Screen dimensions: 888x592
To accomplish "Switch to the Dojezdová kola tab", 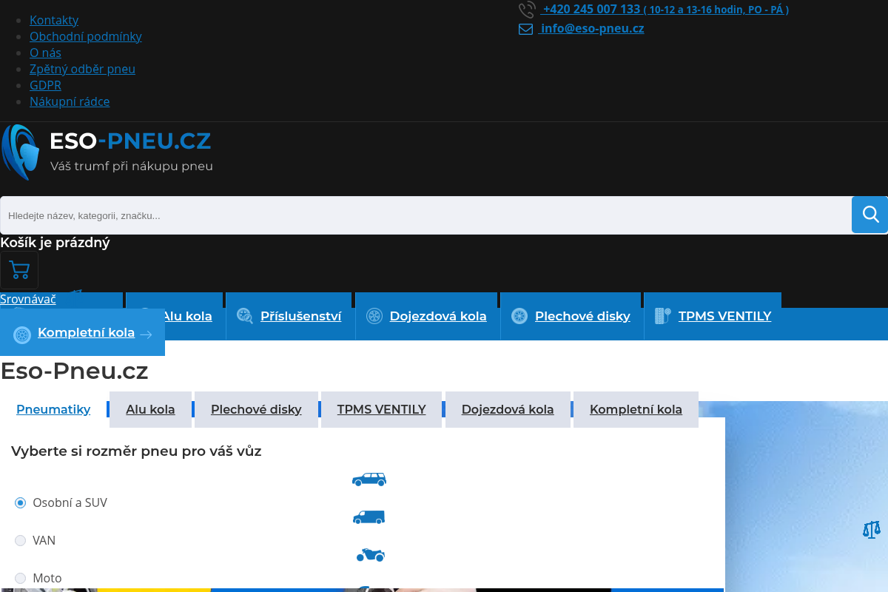I will 508,409.
